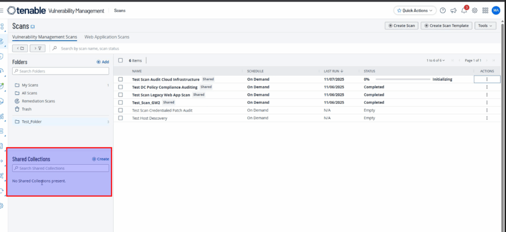Check the Test_Scan_GW2 row checkbox
The image size is (506, 232).
point(121,102)
